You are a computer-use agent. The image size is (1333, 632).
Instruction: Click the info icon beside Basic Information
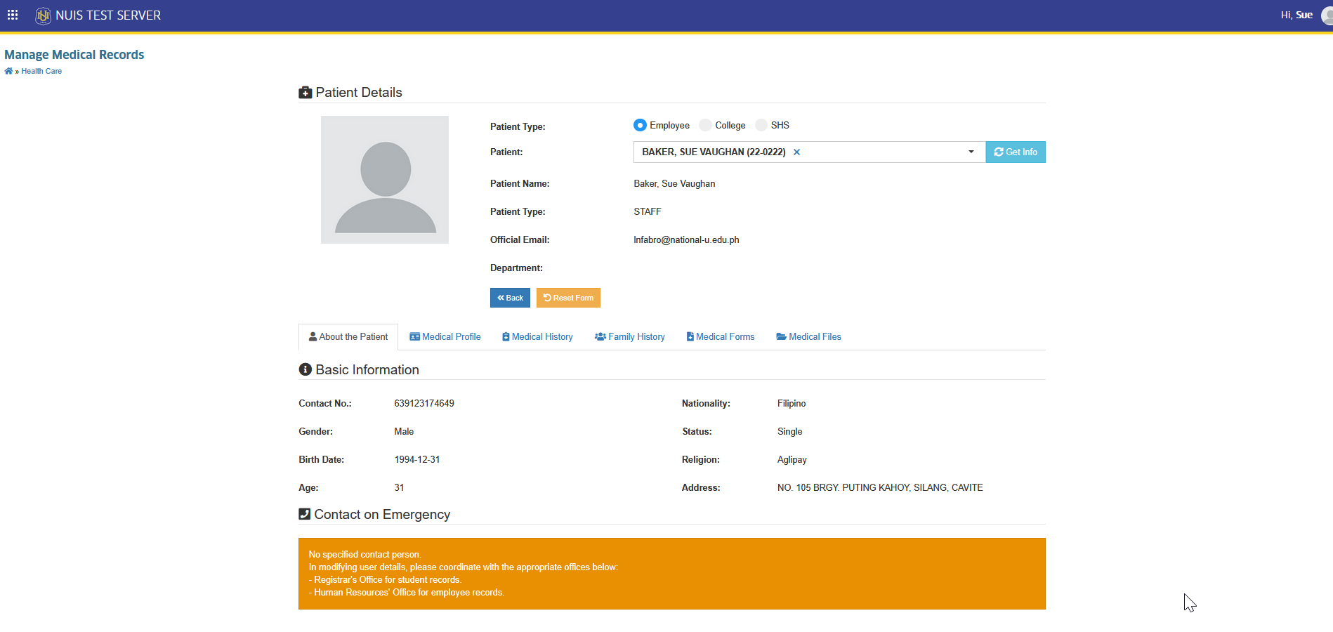click(x=306, y=369)
